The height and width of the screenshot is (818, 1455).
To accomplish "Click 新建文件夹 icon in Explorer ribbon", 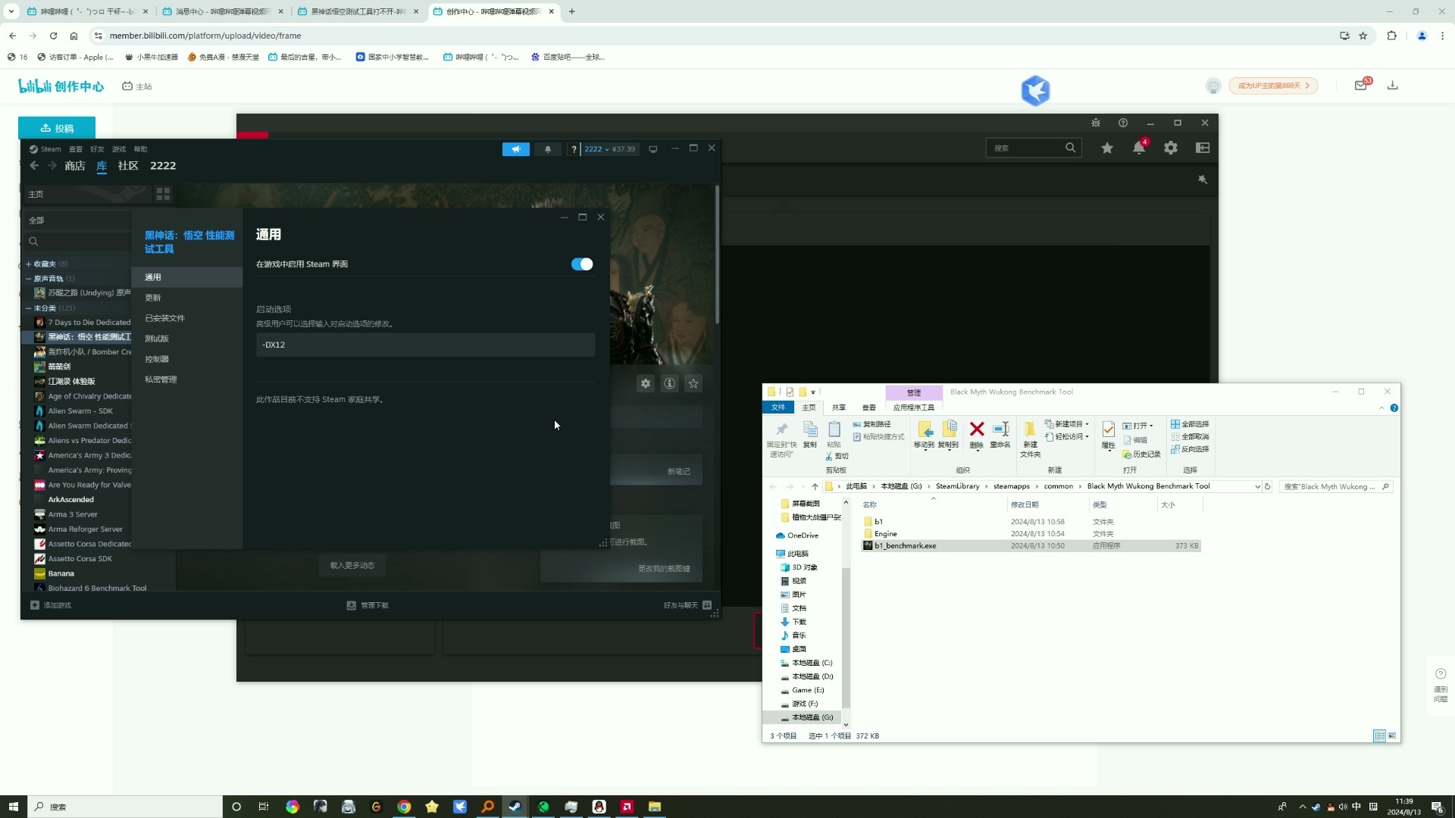I will click(x=1030, y=439).
